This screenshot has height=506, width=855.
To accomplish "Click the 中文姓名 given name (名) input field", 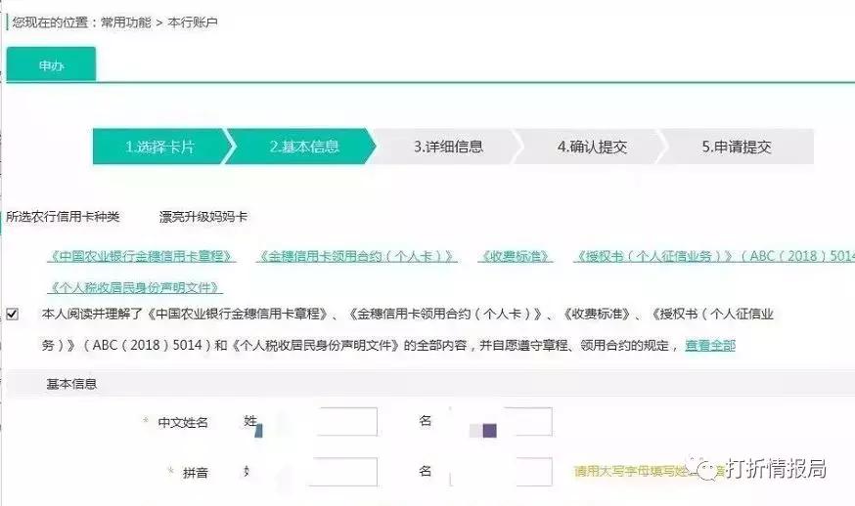I will (x=501, y=422).
